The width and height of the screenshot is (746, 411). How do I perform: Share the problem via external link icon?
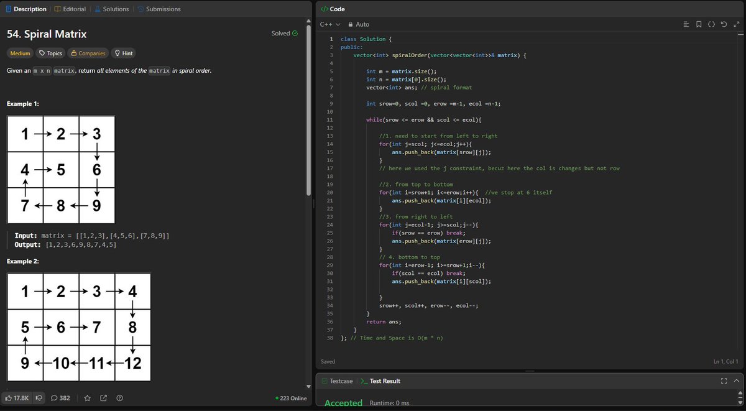tap(103, 398)
